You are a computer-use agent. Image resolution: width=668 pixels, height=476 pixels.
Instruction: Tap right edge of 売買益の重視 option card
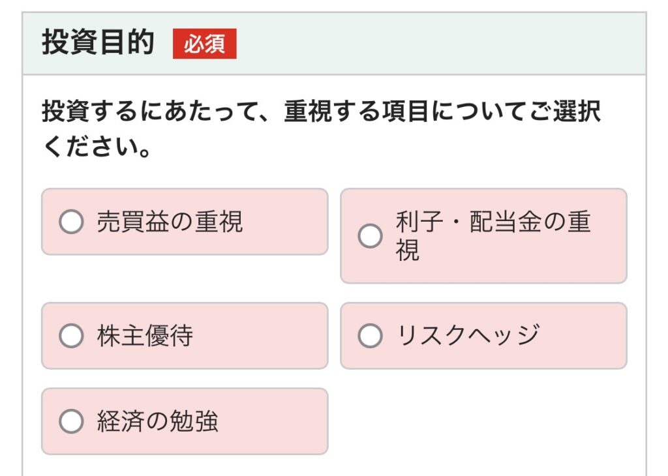click(x=316, y=222)
